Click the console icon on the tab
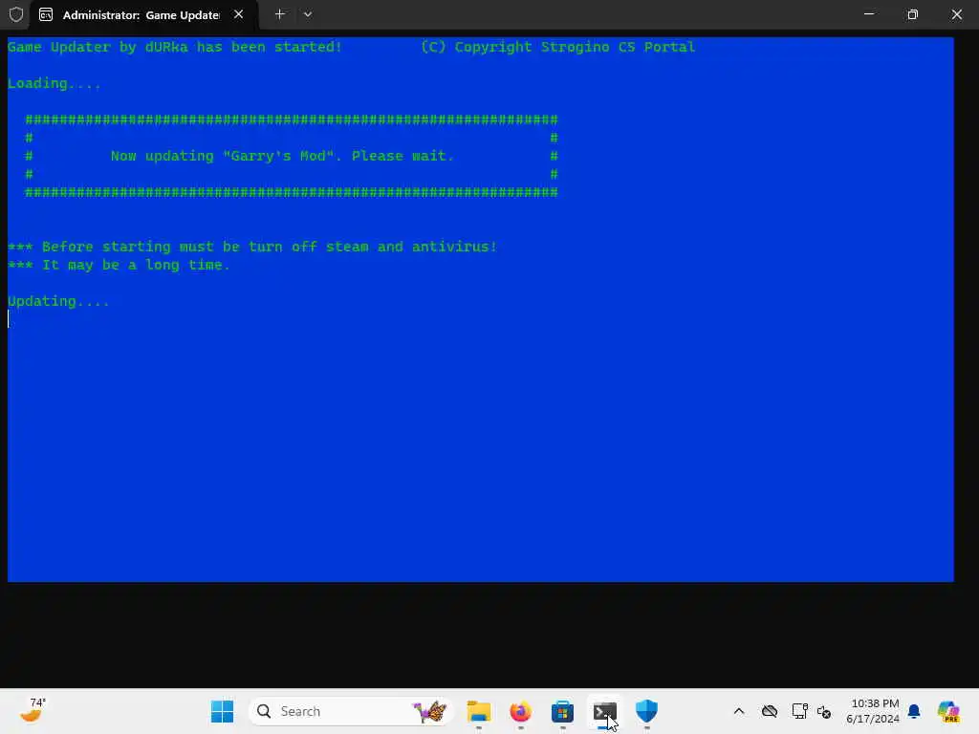This screenshot has height=734, width=979. coord(46,15)
